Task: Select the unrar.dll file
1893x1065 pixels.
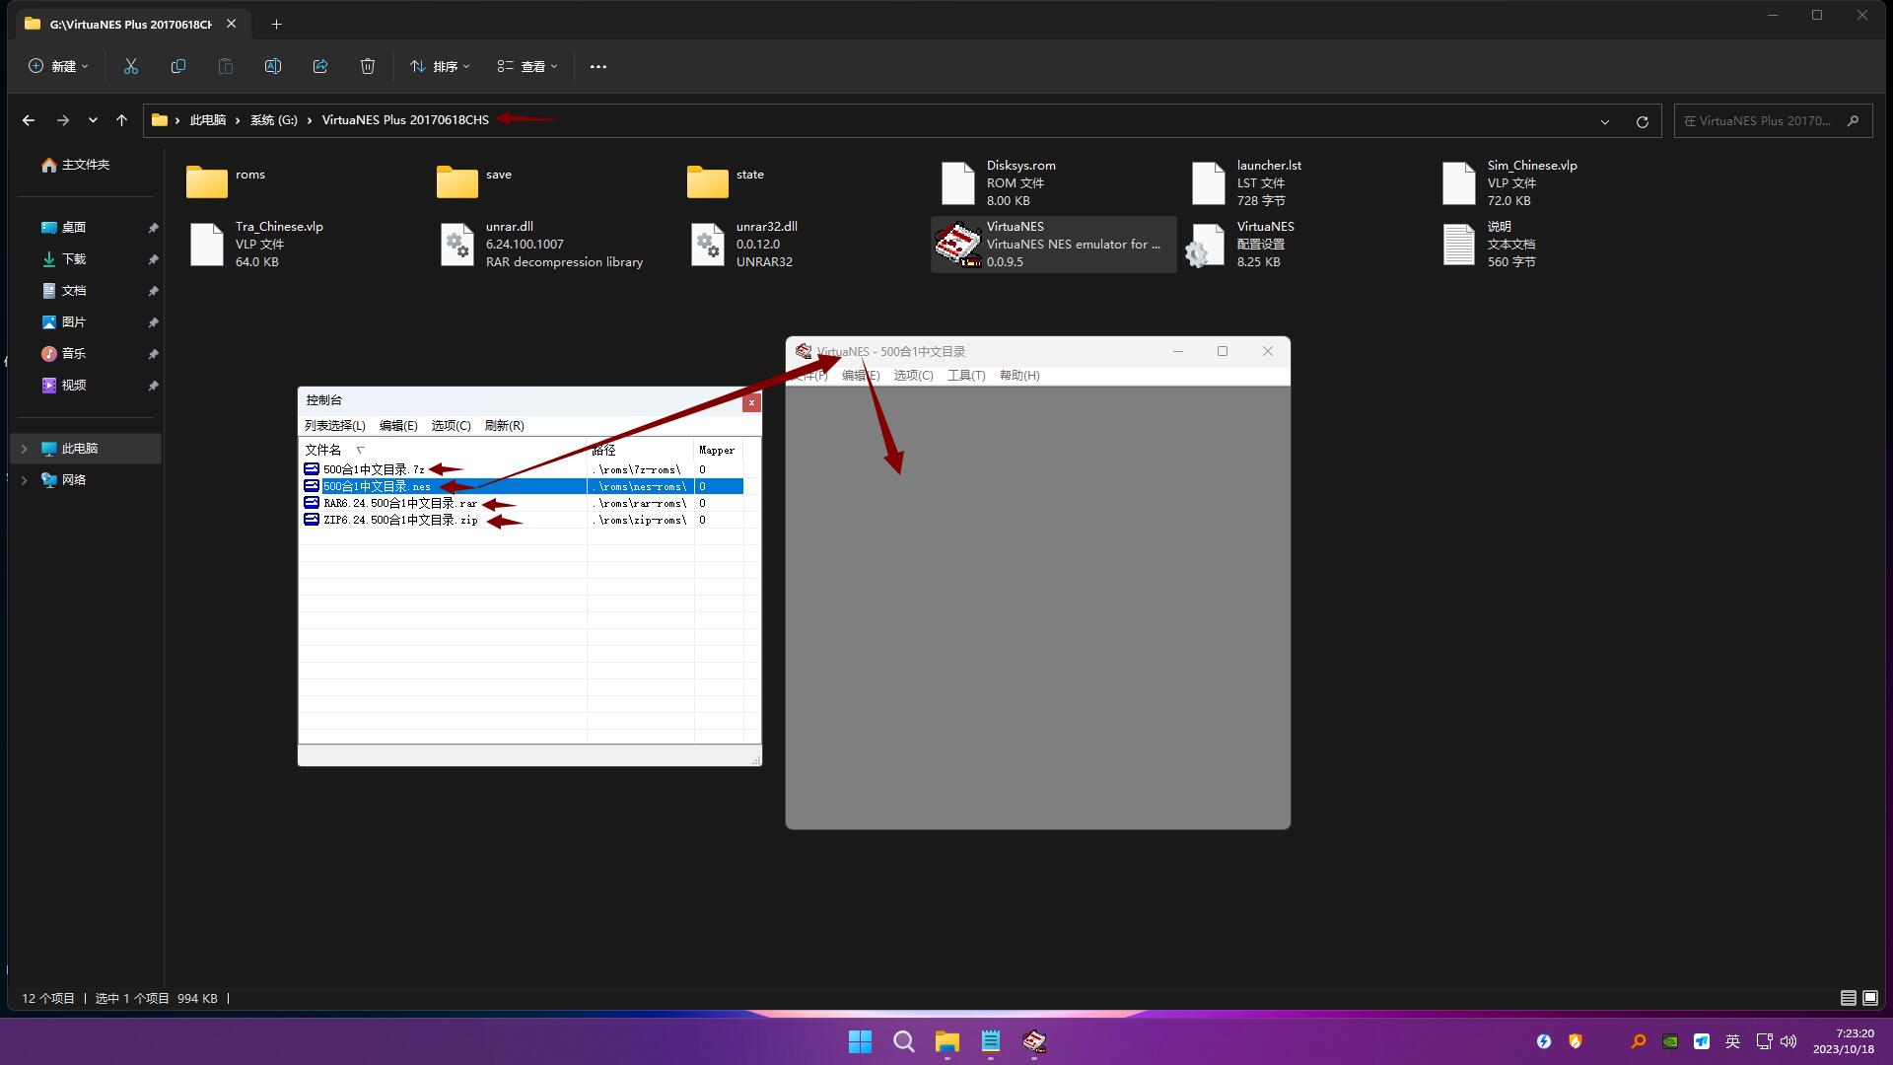Action: point(542,244)
